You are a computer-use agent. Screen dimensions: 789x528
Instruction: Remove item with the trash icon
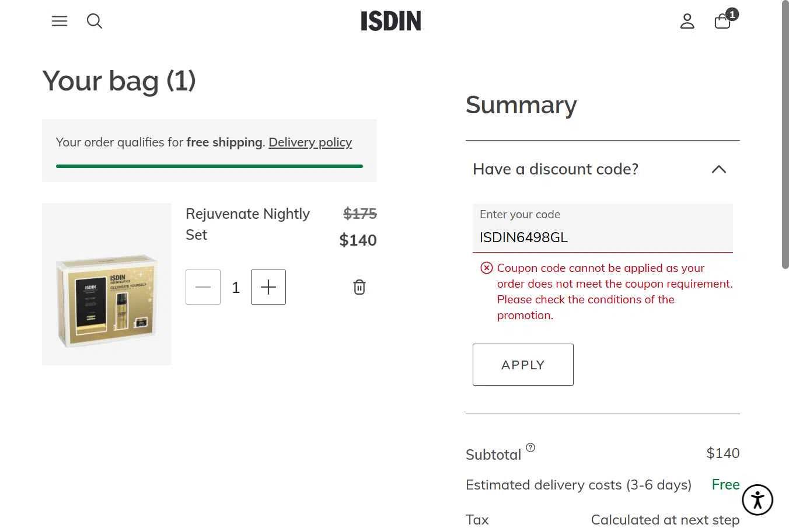(359, 287)
